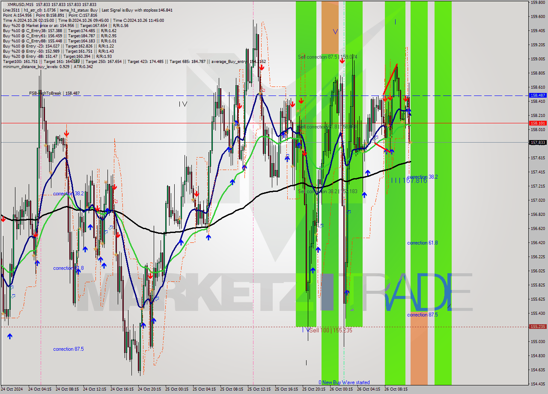Image resolution: width=548 pixels, height=394 pixels.
Task: Select the Sell correction 87.5 | 159.074 label
Action: click(x=328, y=57)
